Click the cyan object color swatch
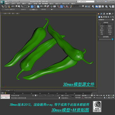This screenshot has width=115, height=115. [x=112, y=39]
